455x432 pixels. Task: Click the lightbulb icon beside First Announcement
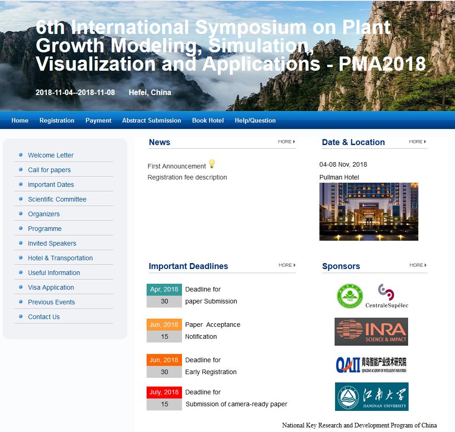(x=211, y=164)
